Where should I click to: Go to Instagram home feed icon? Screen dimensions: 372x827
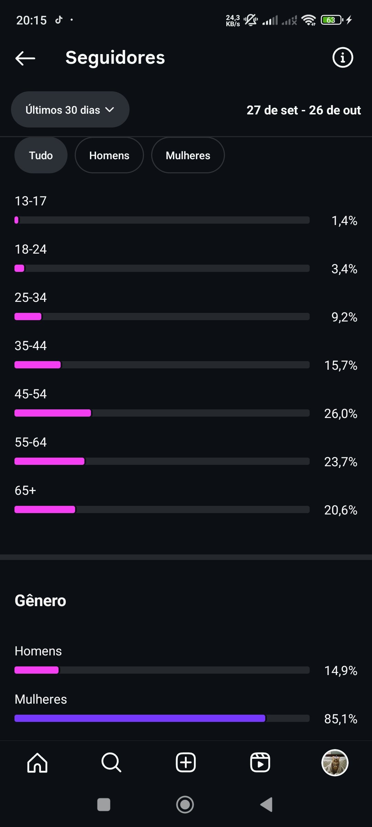click(x=37, y=763)
